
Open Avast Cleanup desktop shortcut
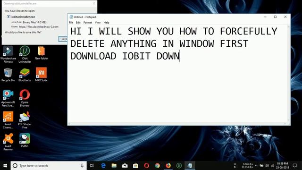[8, 120]
